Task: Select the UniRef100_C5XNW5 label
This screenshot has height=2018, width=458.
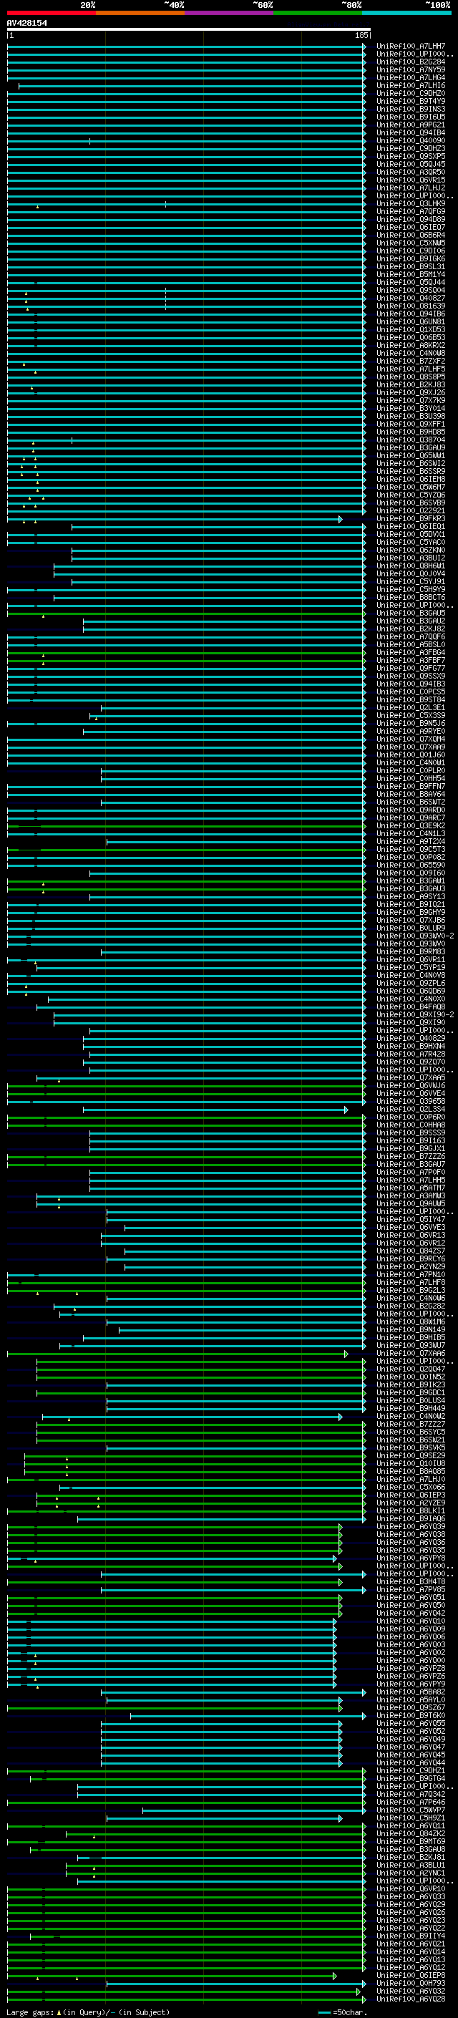Action: (x=411, y=243)
